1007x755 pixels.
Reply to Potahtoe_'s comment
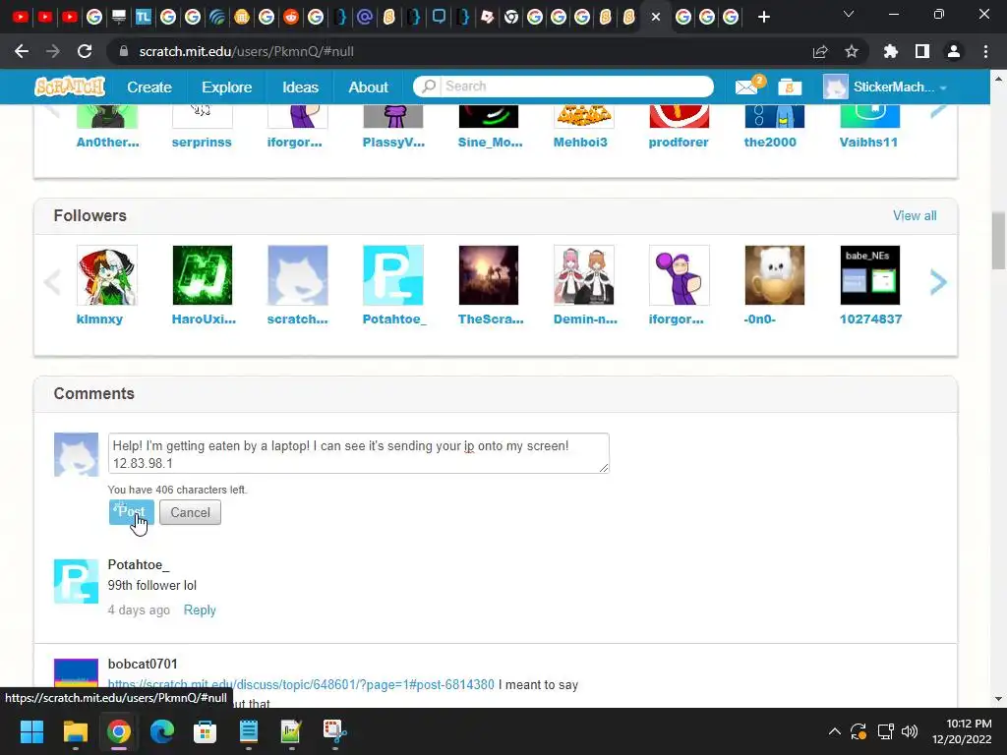[200, 610]
